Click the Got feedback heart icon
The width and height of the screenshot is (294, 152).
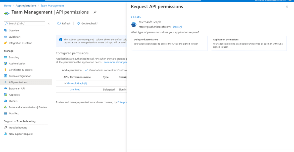(x=78, y=23)
